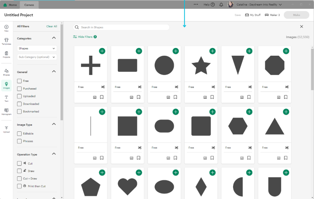Add the circle shape with its green plus

coord(176,51)
